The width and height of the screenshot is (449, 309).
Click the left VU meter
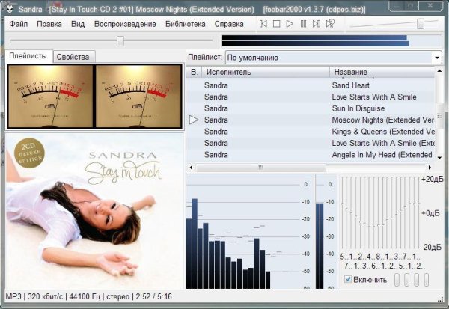point(51,97)
